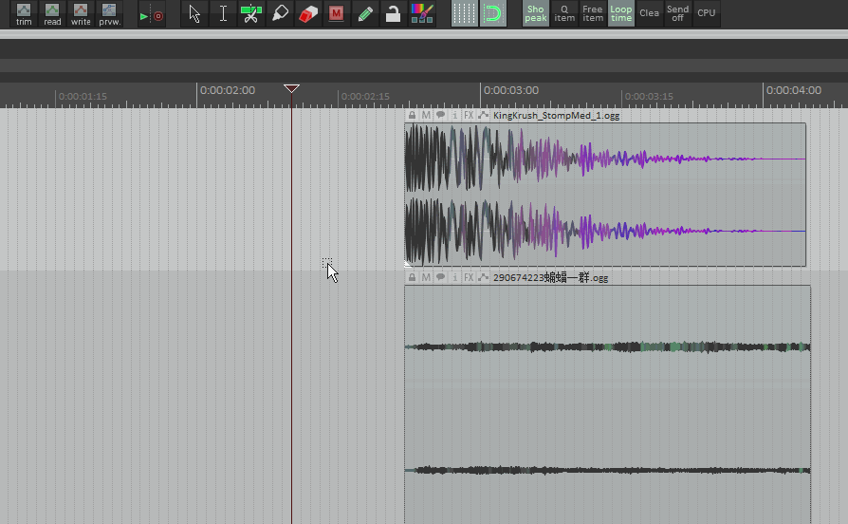Click the KingKrush_StompMed_1.ogg item name
848x524 pixels.
pos(556,115)
